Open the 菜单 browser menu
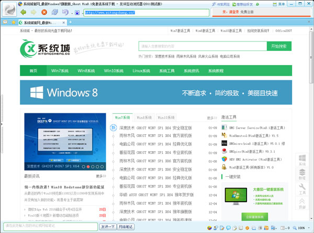Viewport: 314px width, 233px height. tap(279, 4)
